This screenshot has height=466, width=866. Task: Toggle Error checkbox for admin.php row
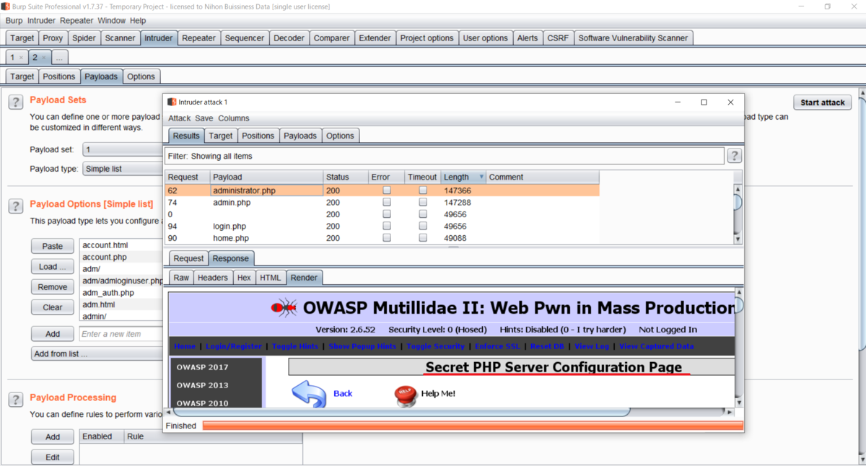pos(387,203)
